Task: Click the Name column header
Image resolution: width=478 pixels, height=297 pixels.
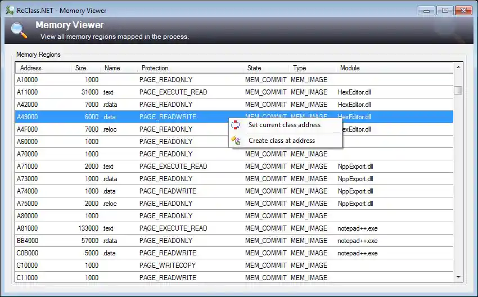Action: tap(112, 68)
